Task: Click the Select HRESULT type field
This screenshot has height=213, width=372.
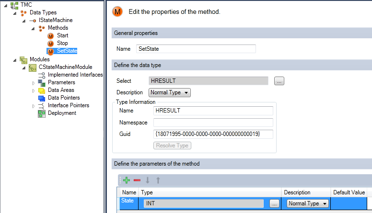Action: coord(209,81)
